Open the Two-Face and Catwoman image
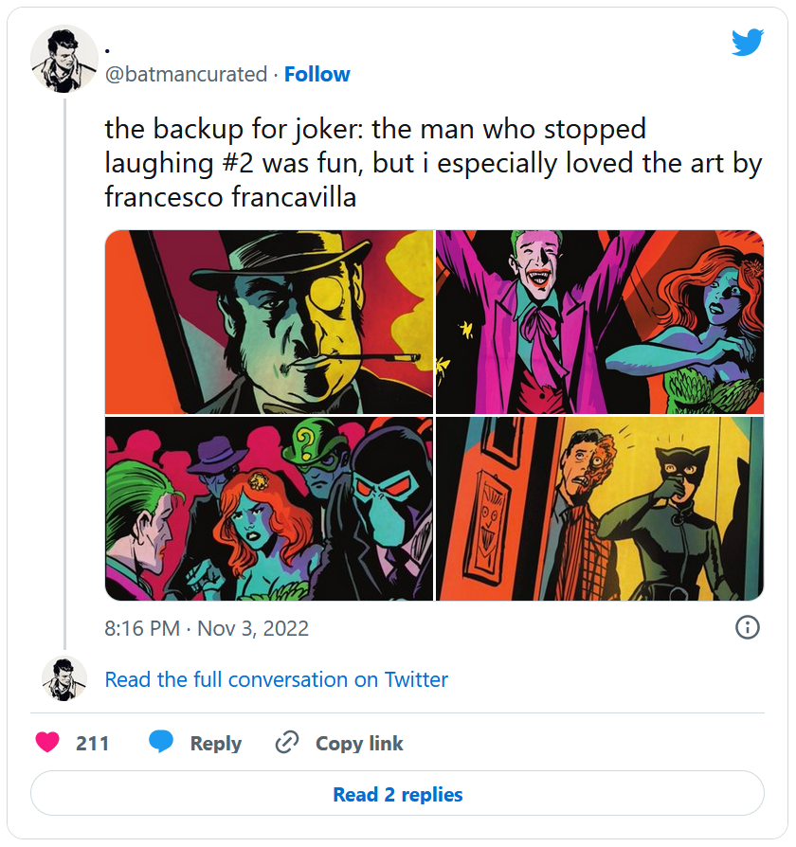796x847 pixels. tap(599, 509)
